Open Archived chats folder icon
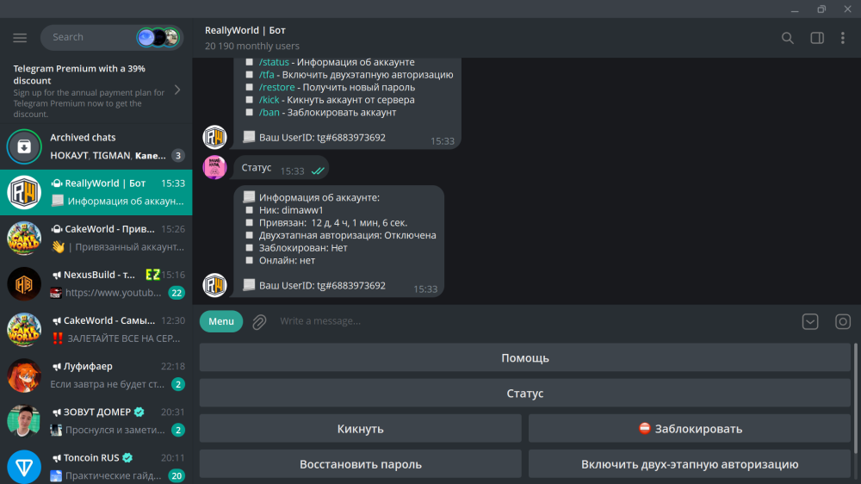861x484 pixels. pyautogui.click(x=24, y=146)
